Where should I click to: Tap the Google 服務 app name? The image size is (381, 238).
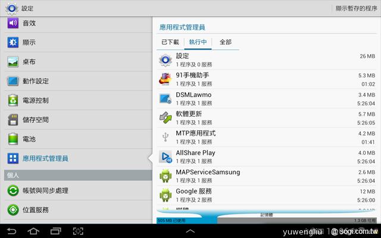click(x=194, y=192)
